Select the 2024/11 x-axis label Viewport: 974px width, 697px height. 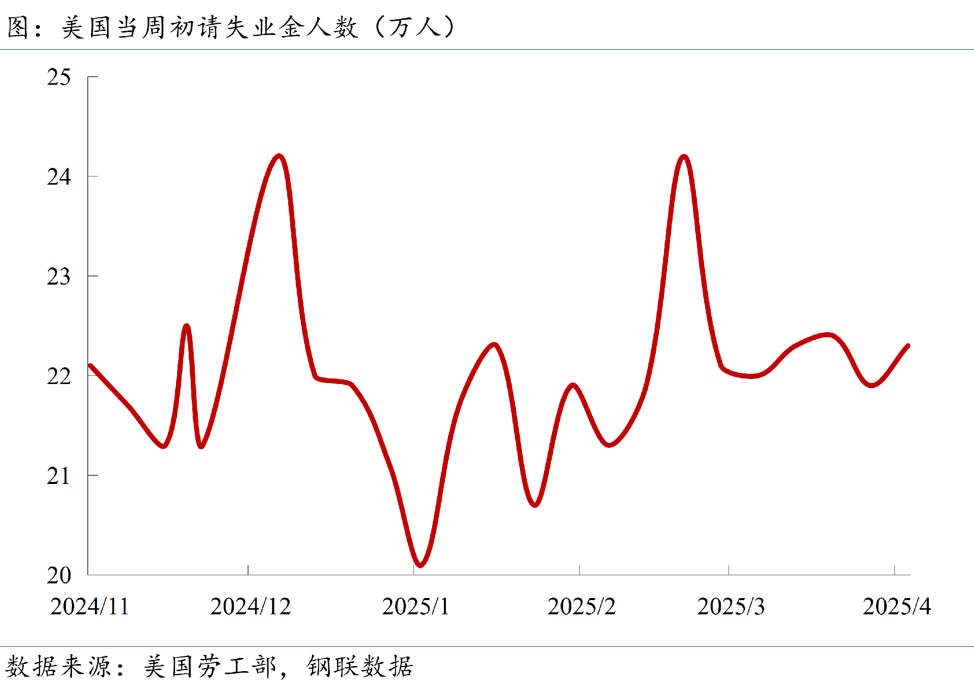click(x=90, y=607)
